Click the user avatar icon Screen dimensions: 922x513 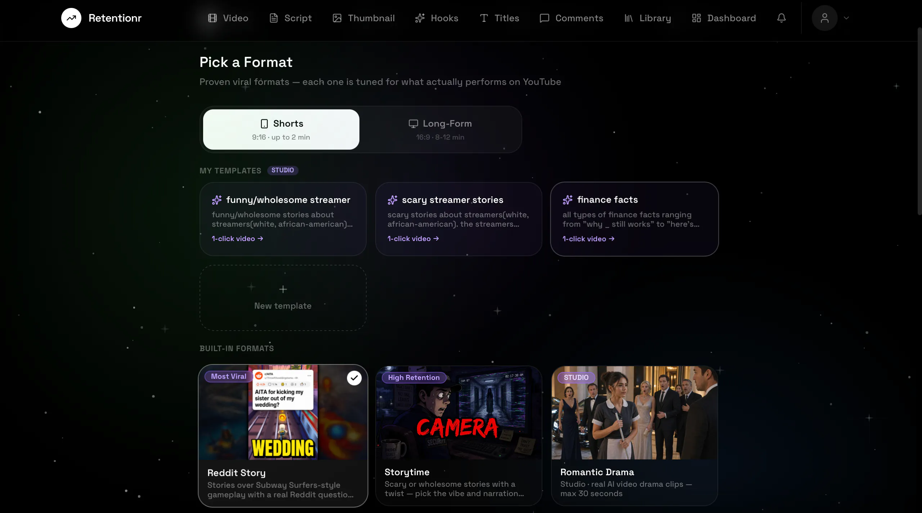[x=825, y=18]
